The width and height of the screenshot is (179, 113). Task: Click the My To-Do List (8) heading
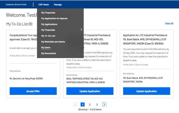tap(19, 24)
